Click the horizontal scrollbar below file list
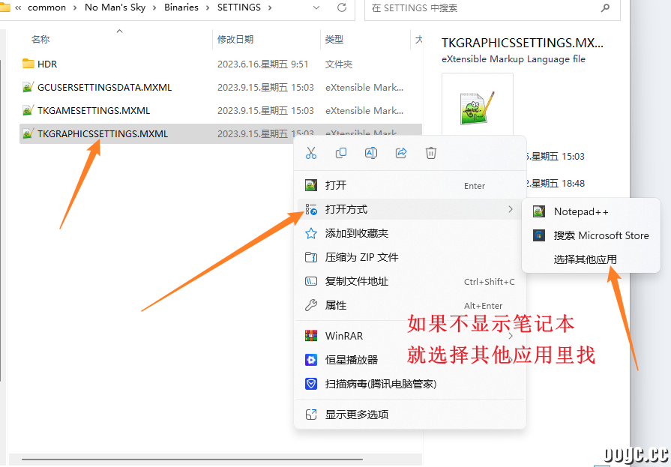Screen dimensions: 671x467 pos(193,460)
